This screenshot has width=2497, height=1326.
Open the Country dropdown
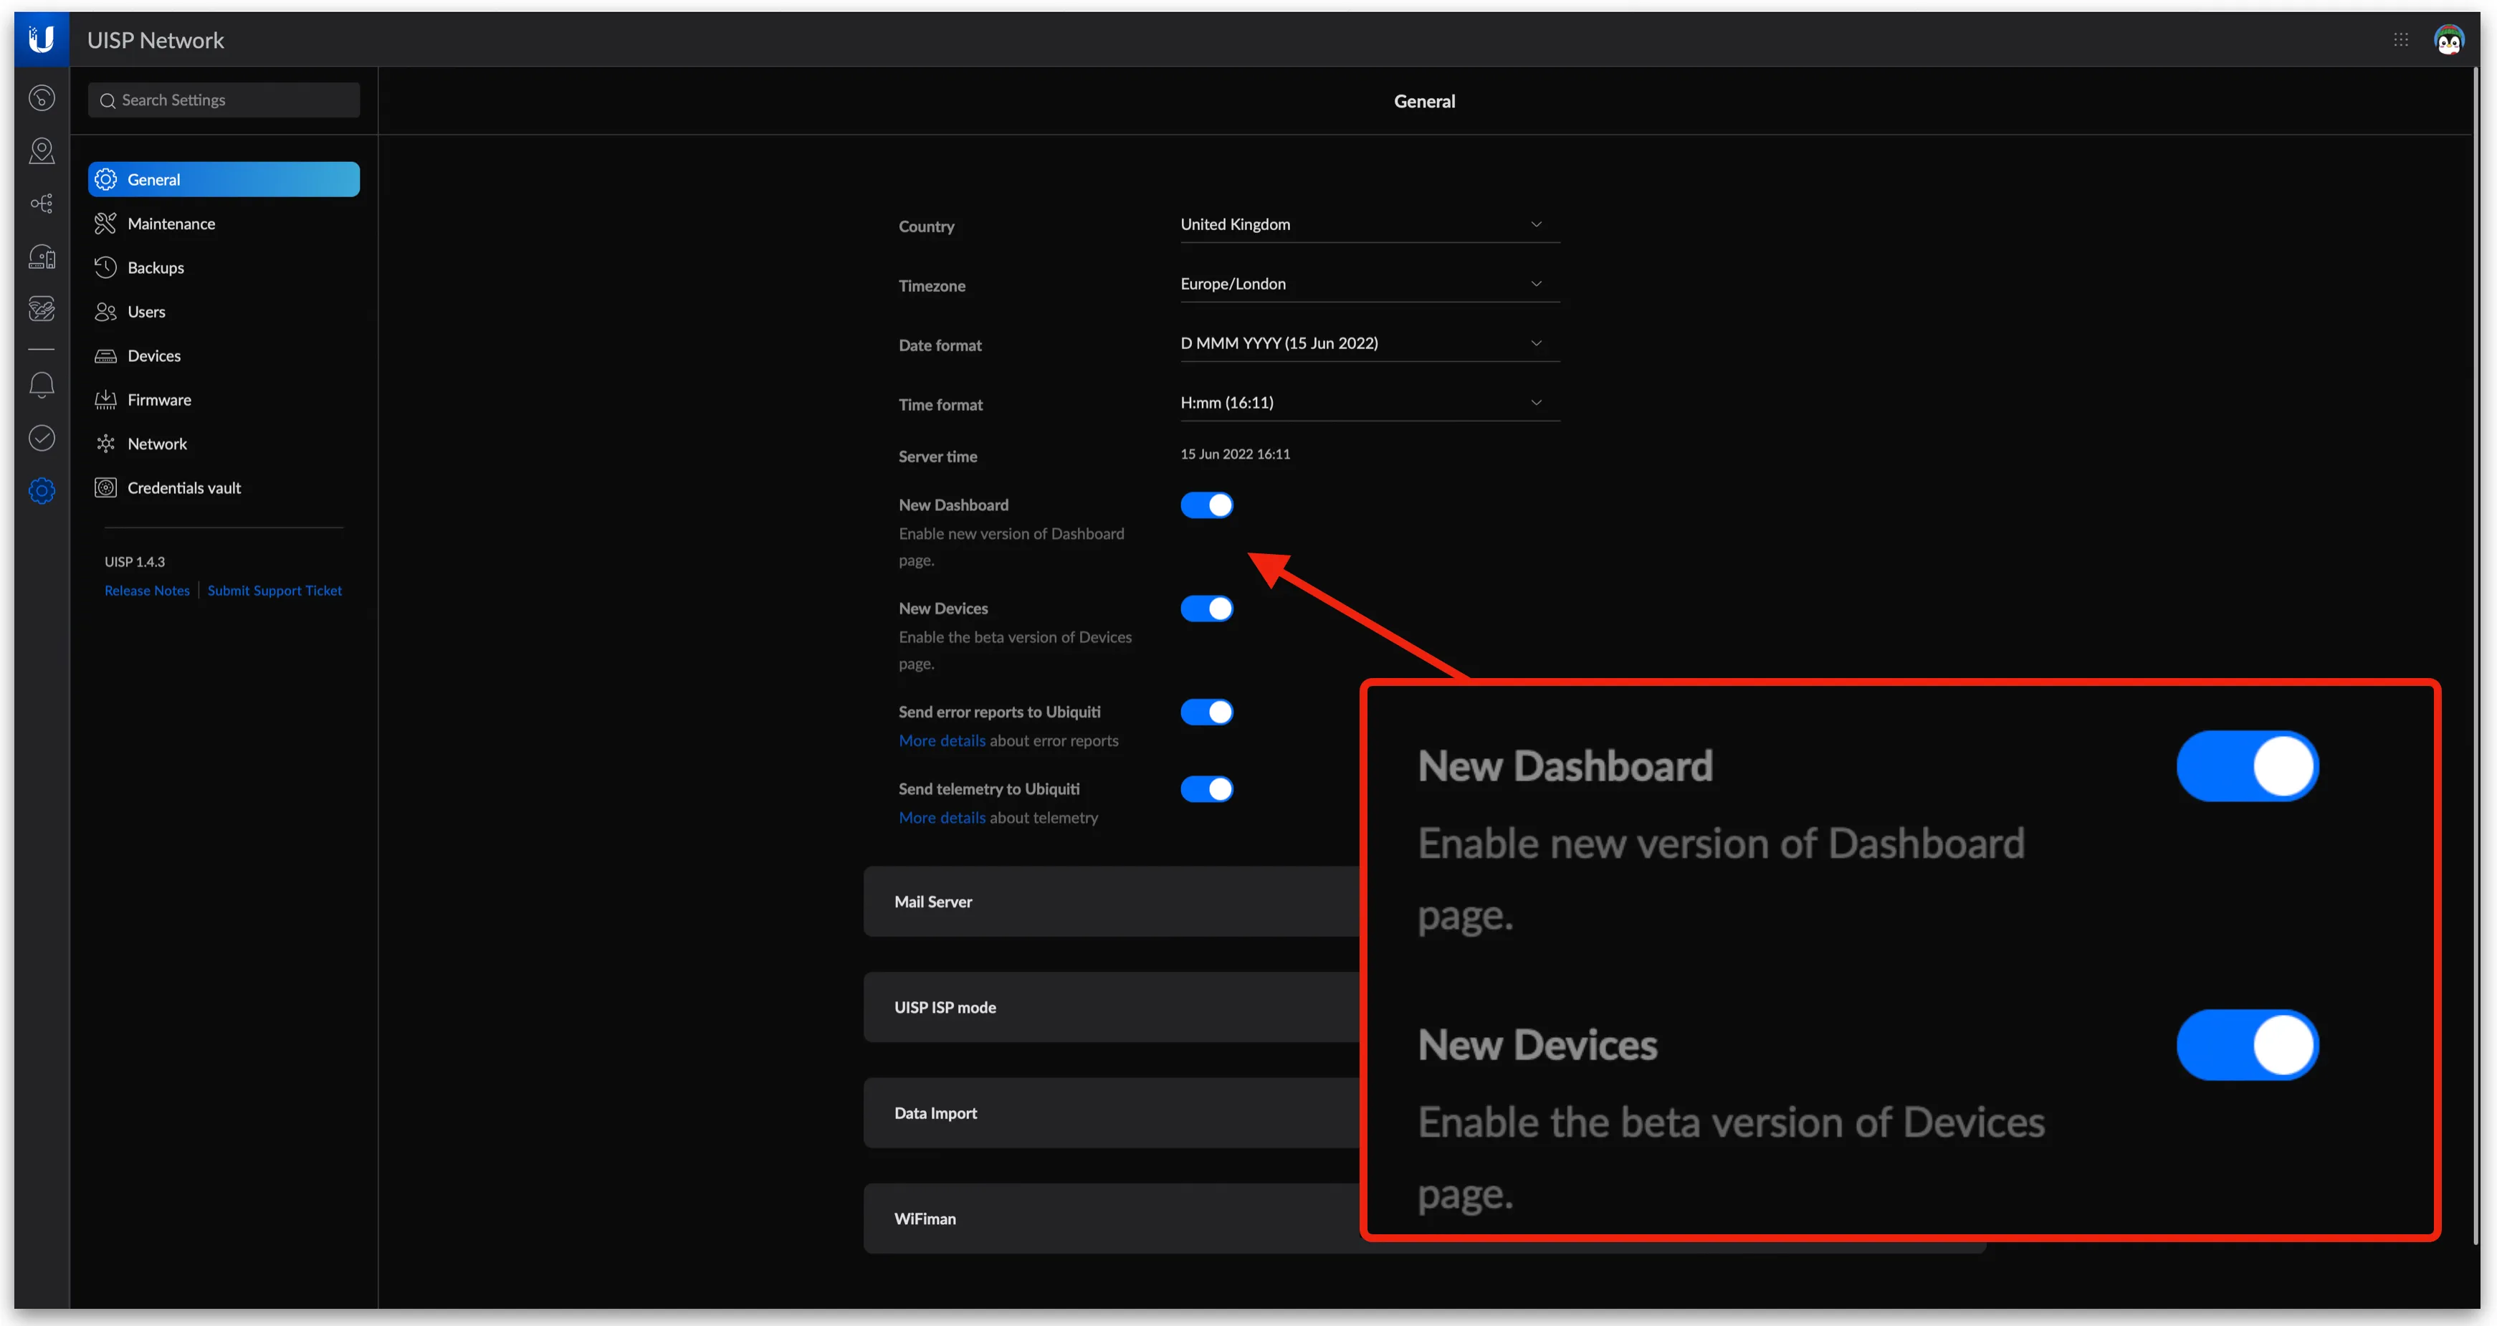[x=1369, y=225]
